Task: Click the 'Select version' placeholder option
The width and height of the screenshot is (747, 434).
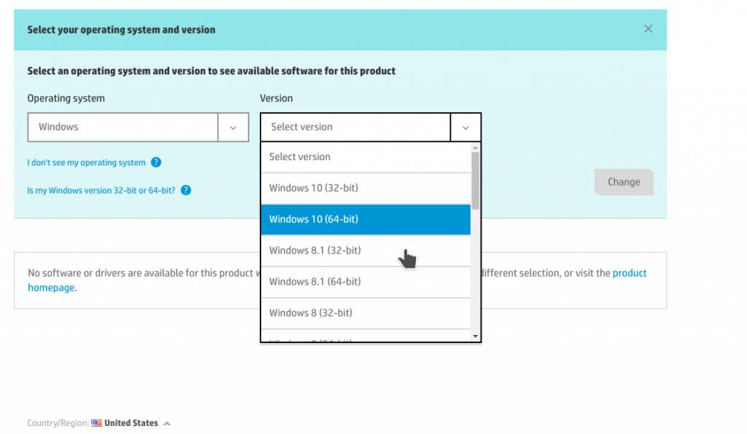Action: [x=365, y=157]
